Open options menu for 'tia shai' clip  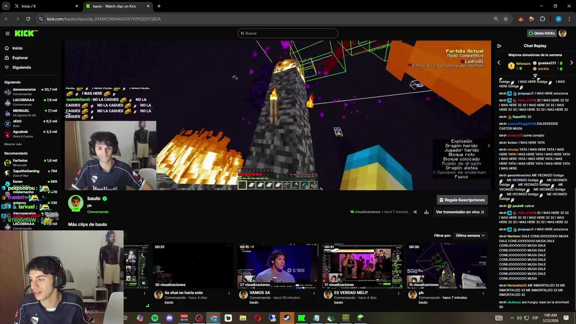[x=229, y=293]
